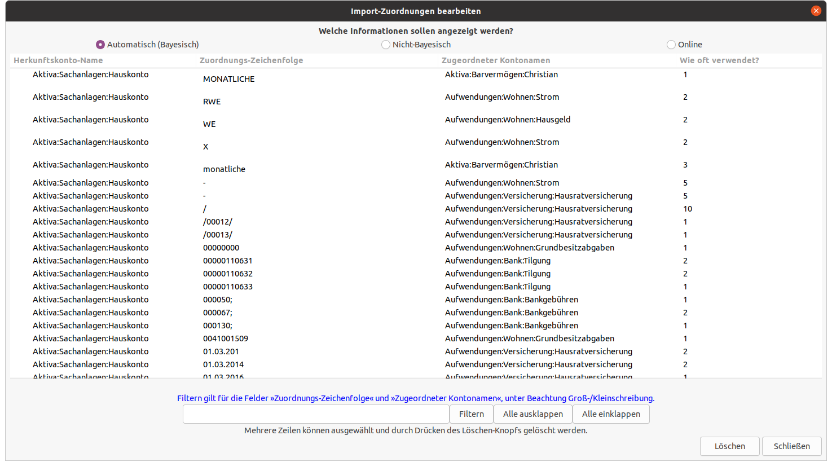
Task: Select the row with string 0041001509
Action: (226, 338)
